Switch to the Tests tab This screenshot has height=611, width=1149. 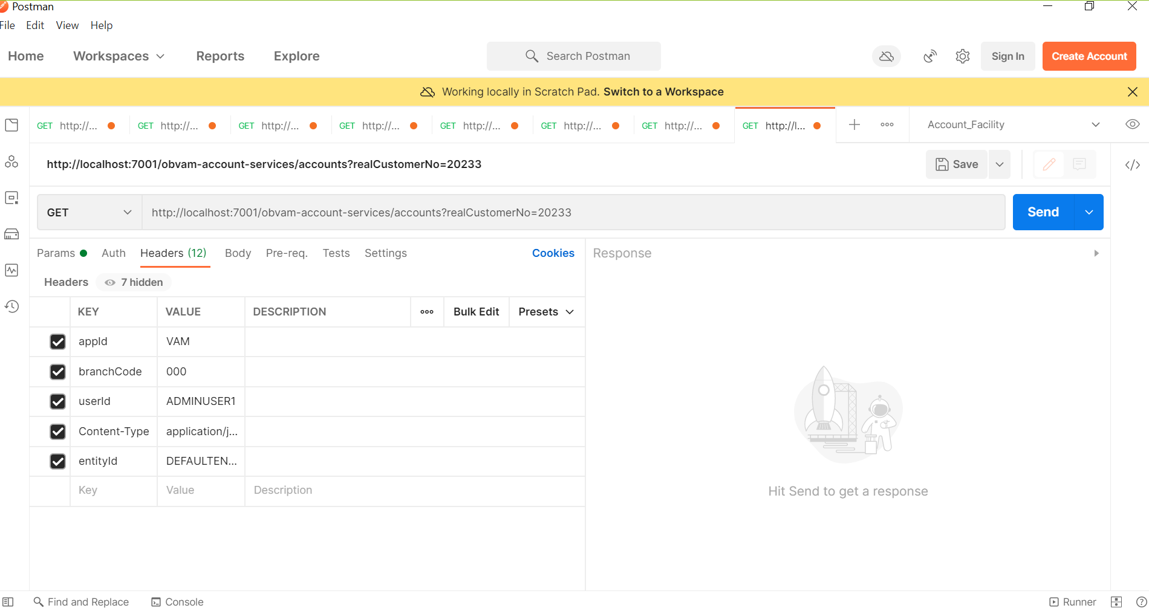(336, 253)
